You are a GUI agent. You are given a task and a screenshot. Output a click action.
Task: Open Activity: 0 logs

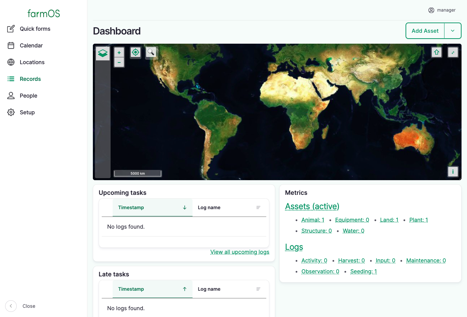pos(314,261)
